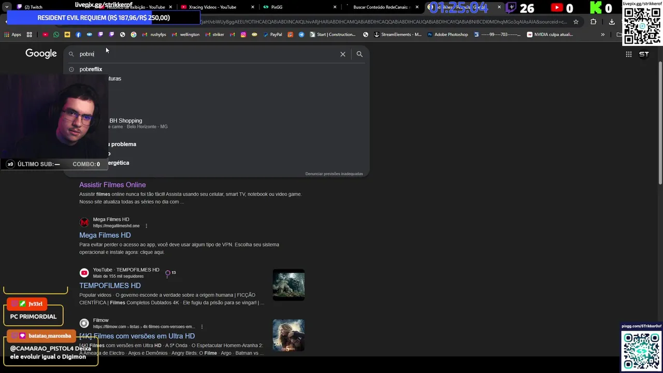Open options menu beside filmow.com result
663x373 pixels.
point(202,327)
